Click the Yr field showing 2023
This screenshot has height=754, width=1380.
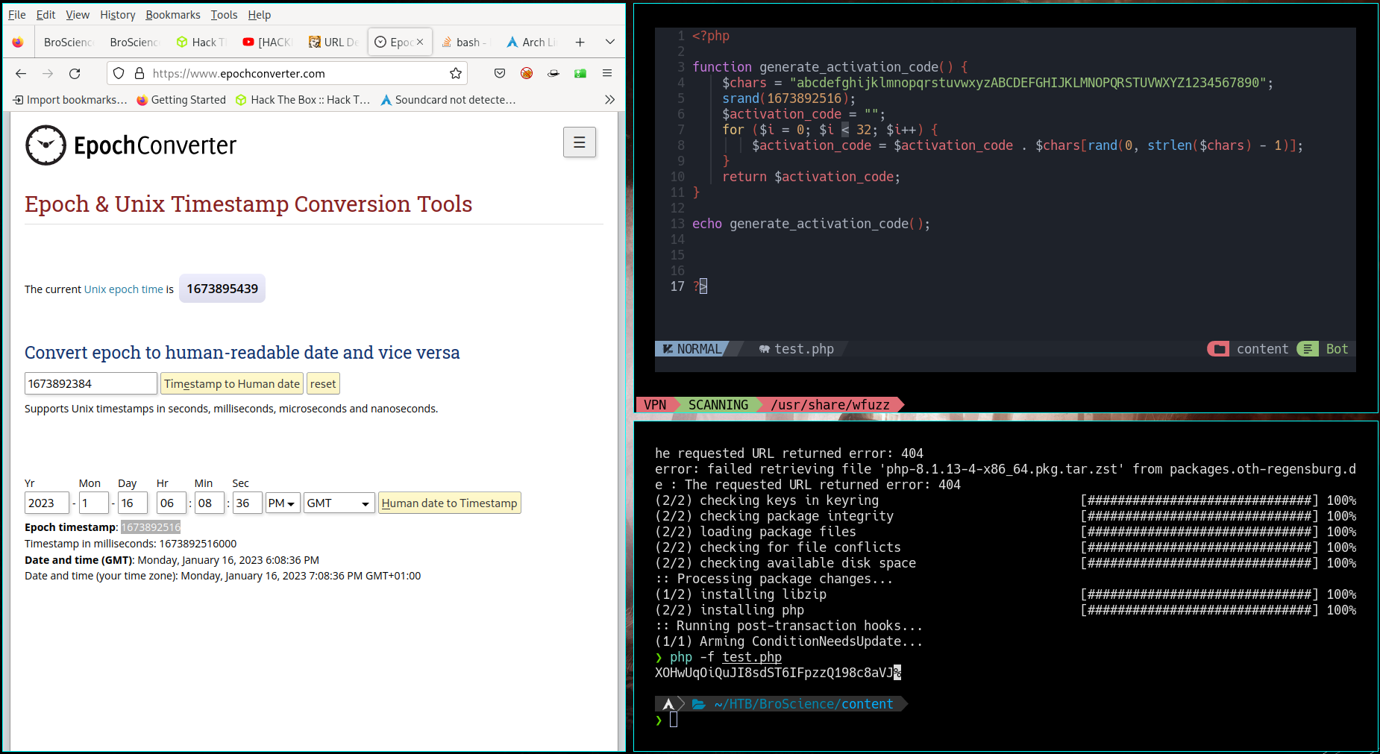click(47, 503)
